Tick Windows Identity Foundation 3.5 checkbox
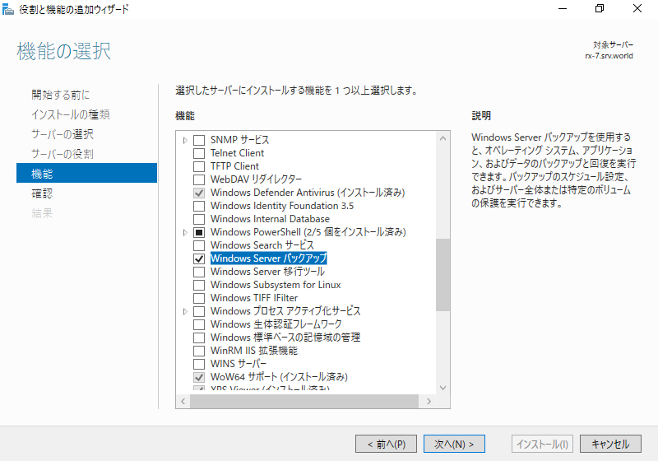Viewport: 658px width, 461px height. click(199, 206)
